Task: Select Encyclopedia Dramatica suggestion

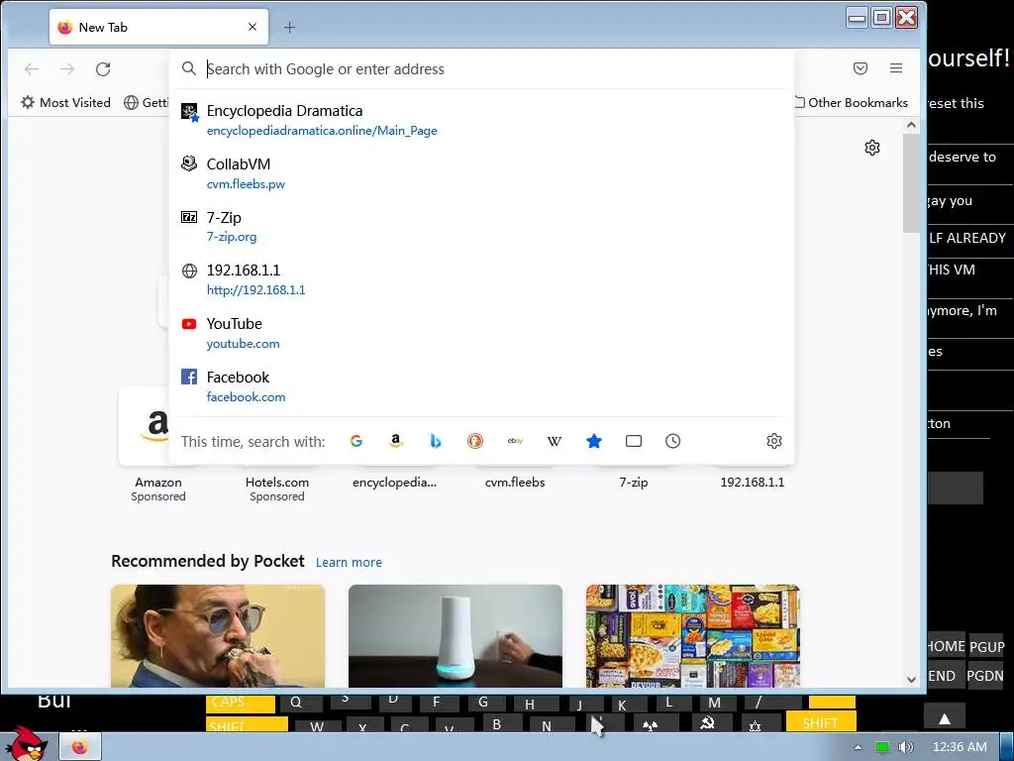Action: click(481, 120)
